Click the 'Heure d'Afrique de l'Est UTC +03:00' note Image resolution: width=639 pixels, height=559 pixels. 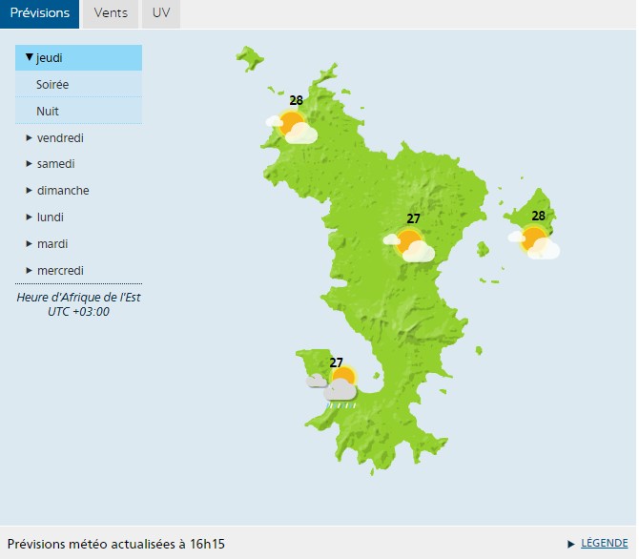pos(78,304)
